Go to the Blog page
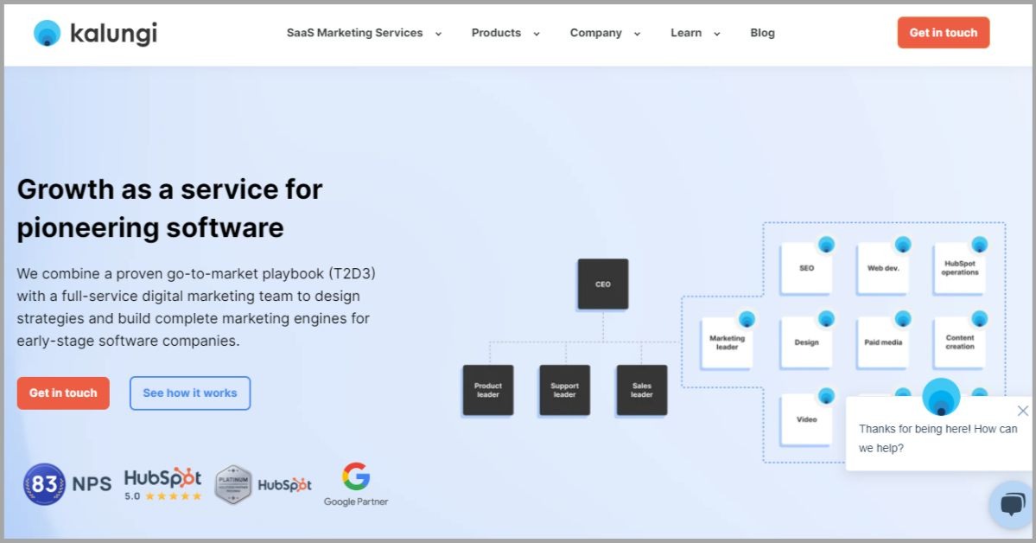 (762, 33)
